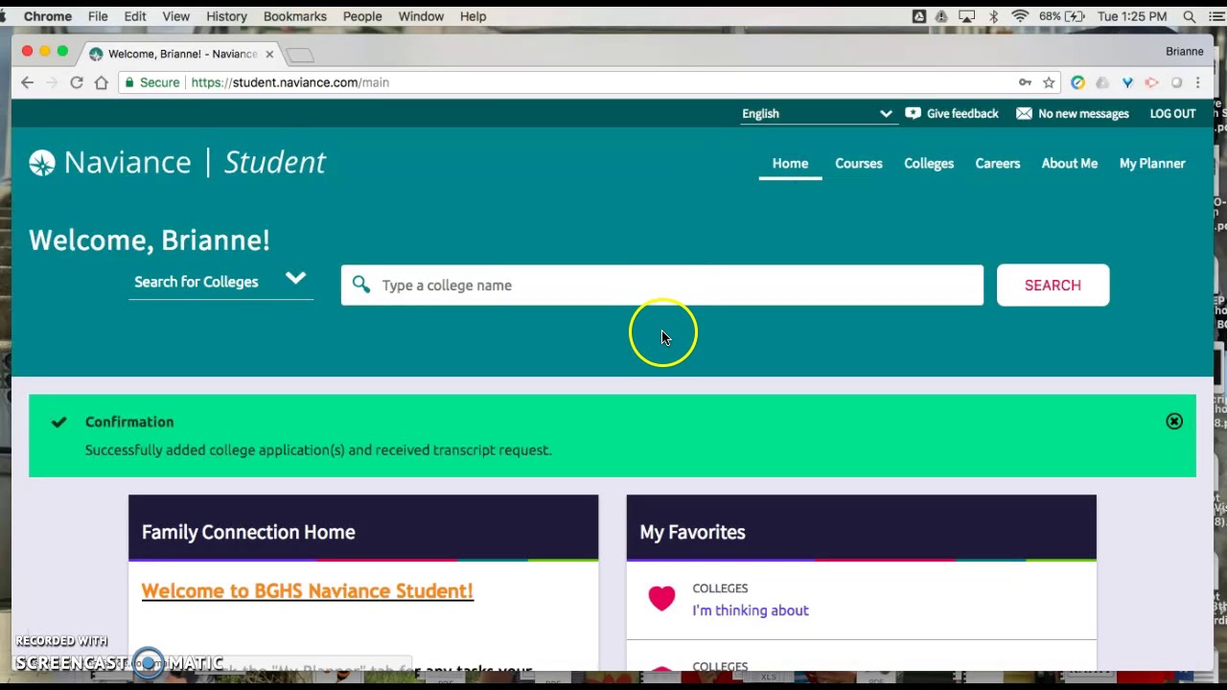Open the English language dropdown

click(x=817, y=113)
